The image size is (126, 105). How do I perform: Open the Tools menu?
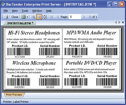click(25, 11)
